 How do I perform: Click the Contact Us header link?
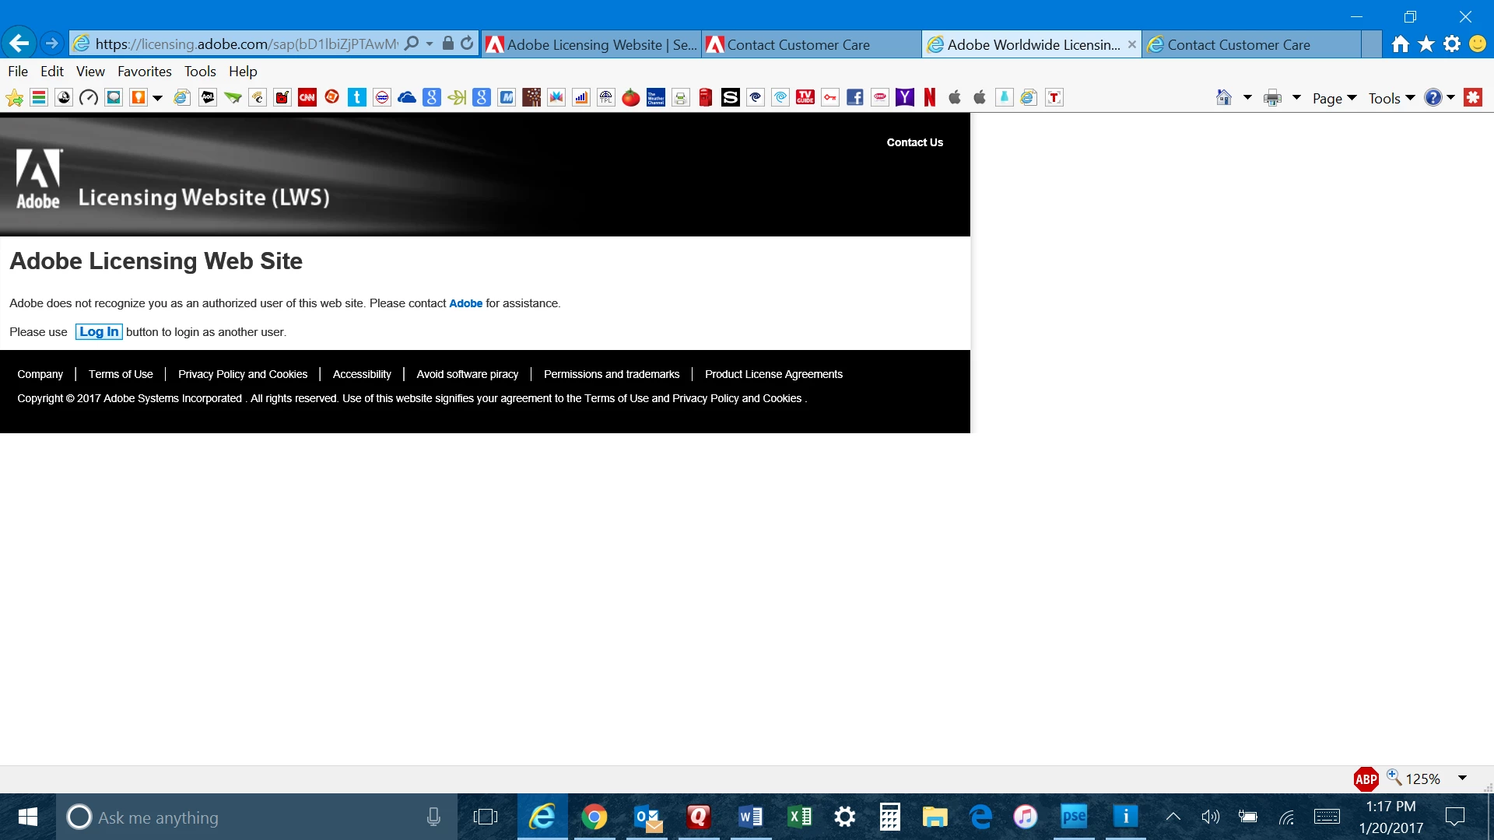pyautogui.click(x=914, y=142)
